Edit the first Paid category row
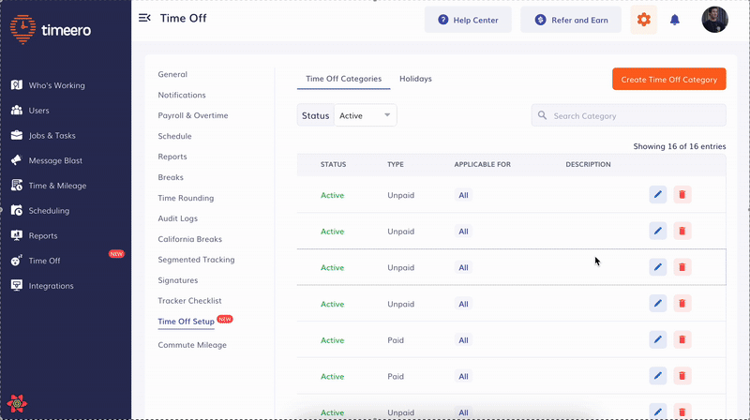Screen dimensions: 750x420 (658, 339)
